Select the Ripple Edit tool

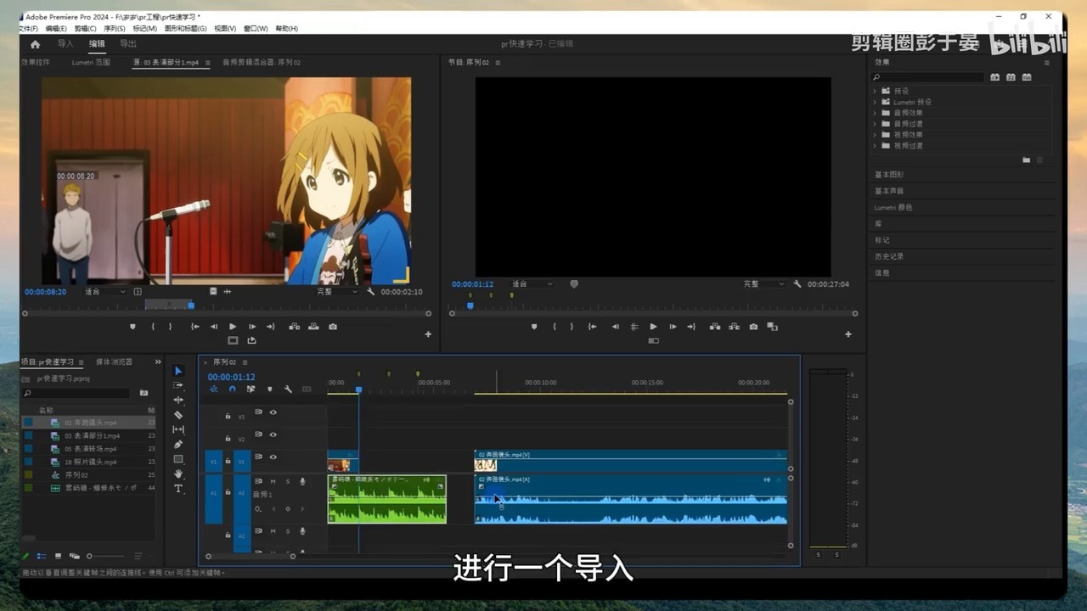point(178,400)
